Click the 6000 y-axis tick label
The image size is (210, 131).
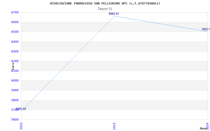(x=15, y=81)
